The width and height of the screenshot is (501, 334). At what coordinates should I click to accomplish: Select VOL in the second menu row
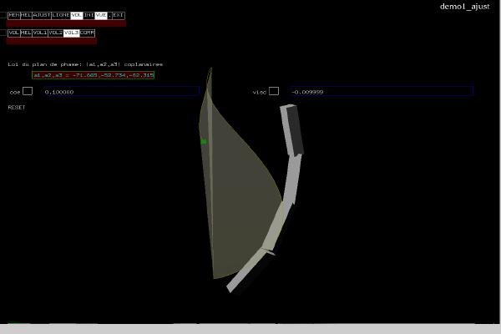[13, 33]
